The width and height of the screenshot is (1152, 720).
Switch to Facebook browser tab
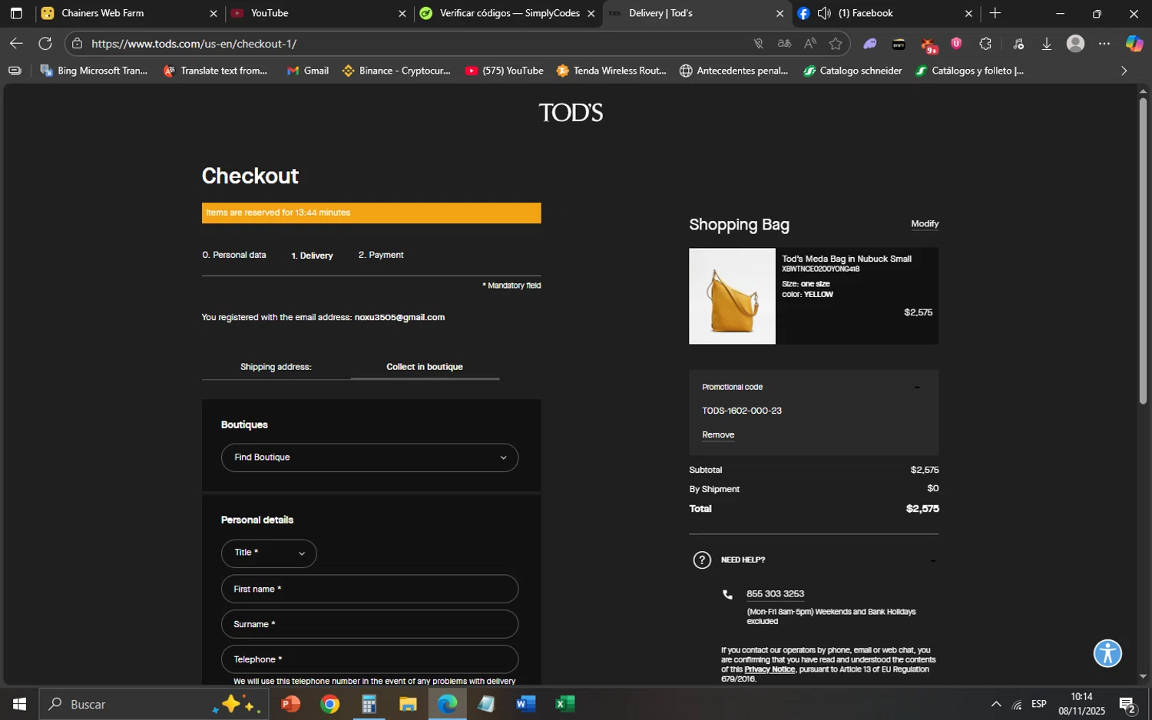click(x=883, y=13)
